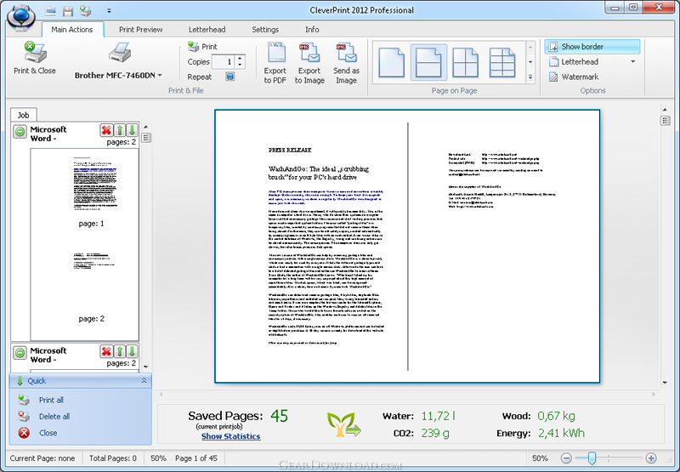This screenshot has width=680, height=472.
Task: Click the 'Page 1 of 45' status text
Action: 196,458
